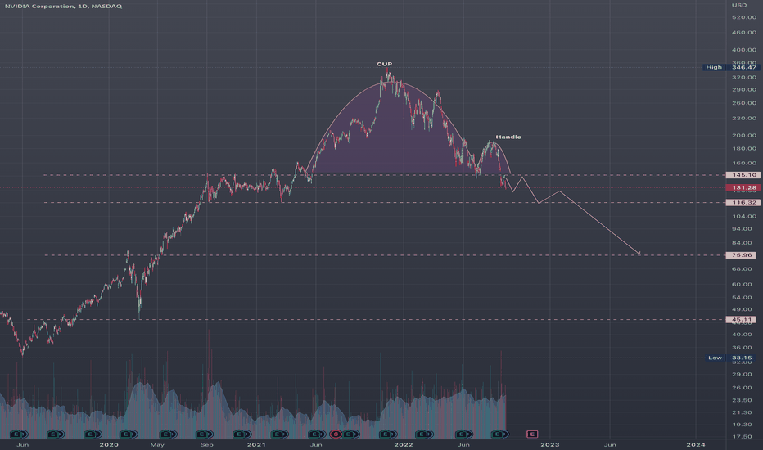Select the earnings marker above Jun before 2023
The image size is (763, 450).
pyautogui.click(x=463, y=434)
